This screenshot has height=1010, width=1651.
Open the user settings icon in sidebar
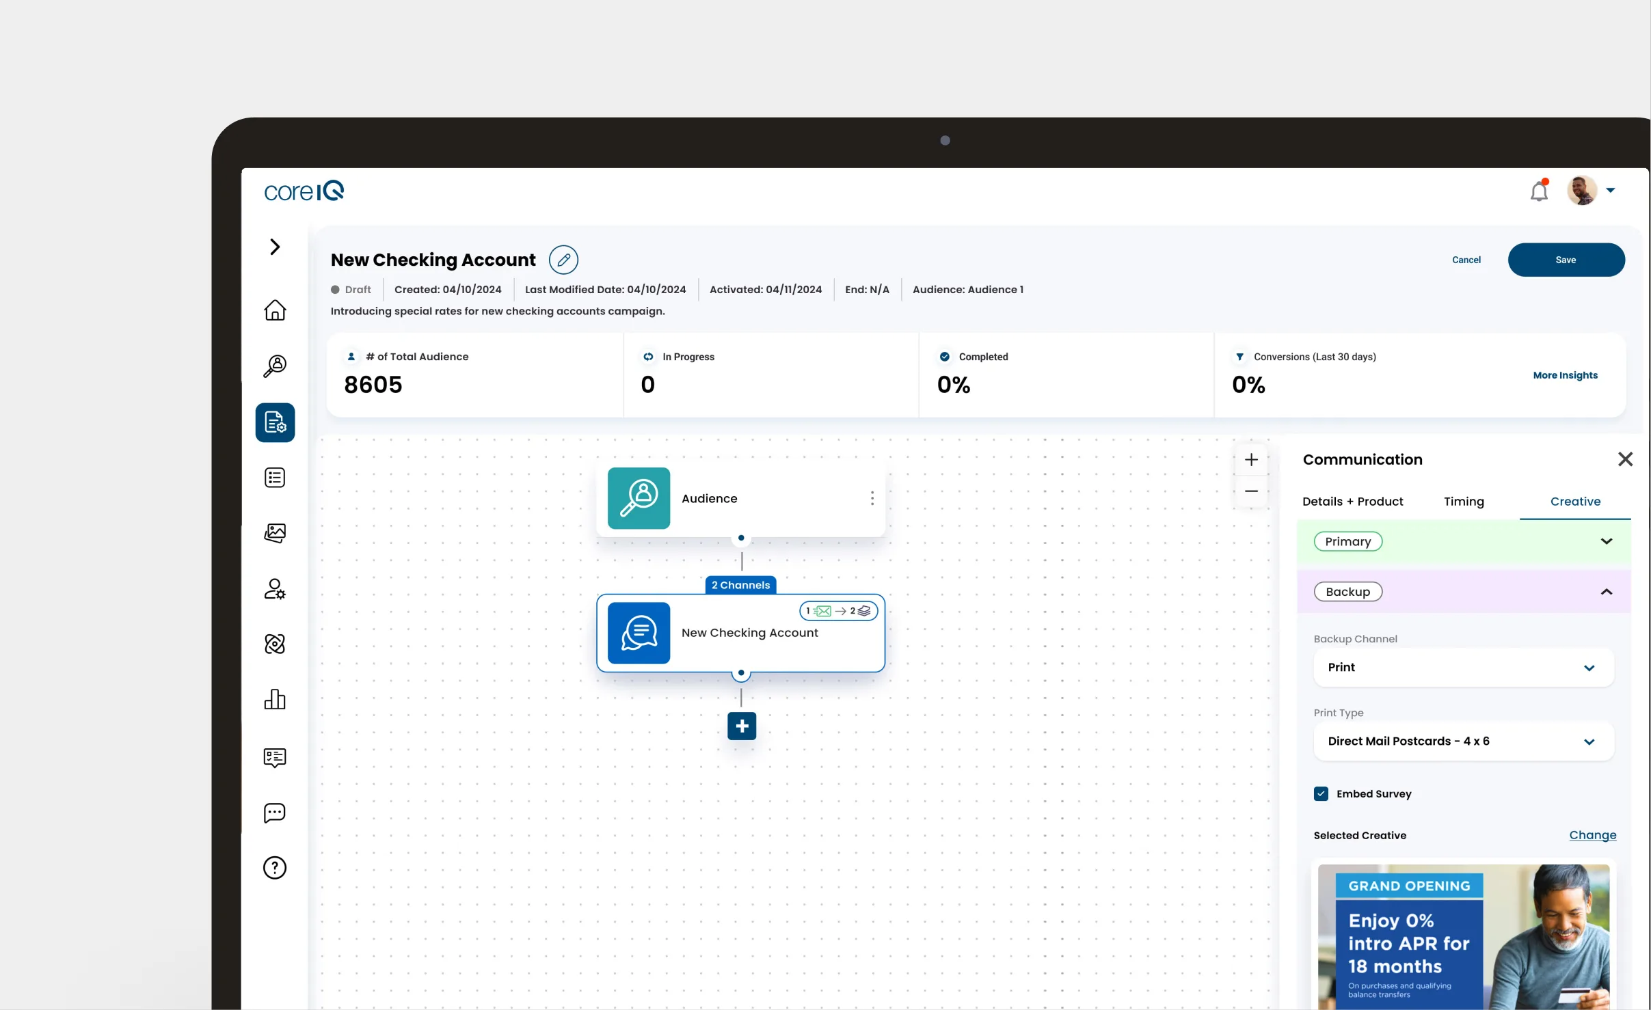tap(275, 589)
